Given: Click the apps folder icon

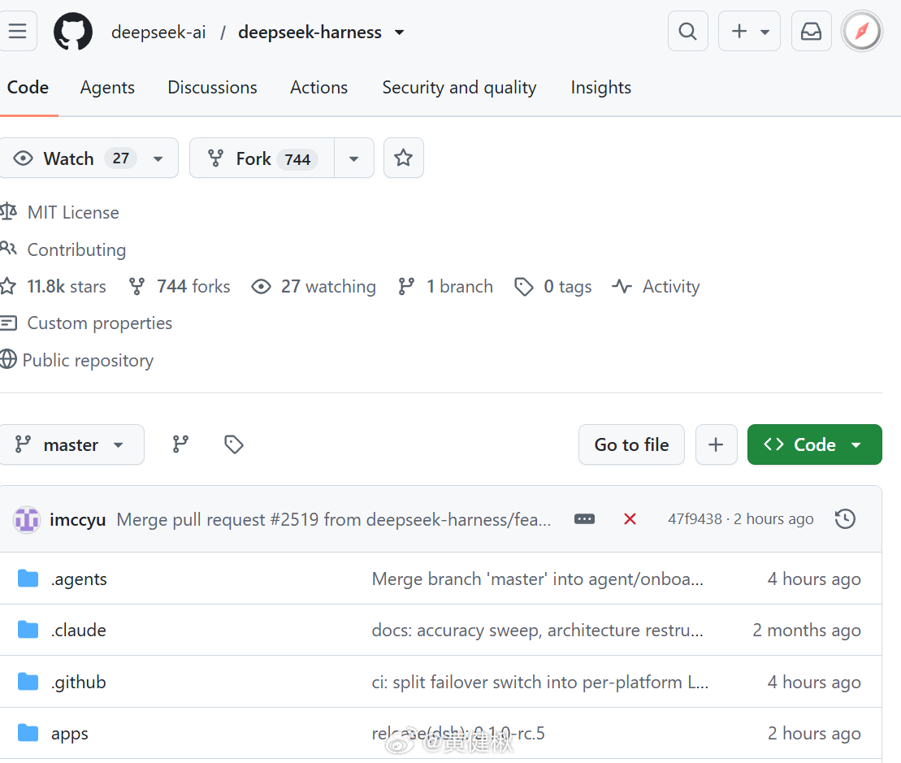Looking at the screenshot, I should (28, 733).
